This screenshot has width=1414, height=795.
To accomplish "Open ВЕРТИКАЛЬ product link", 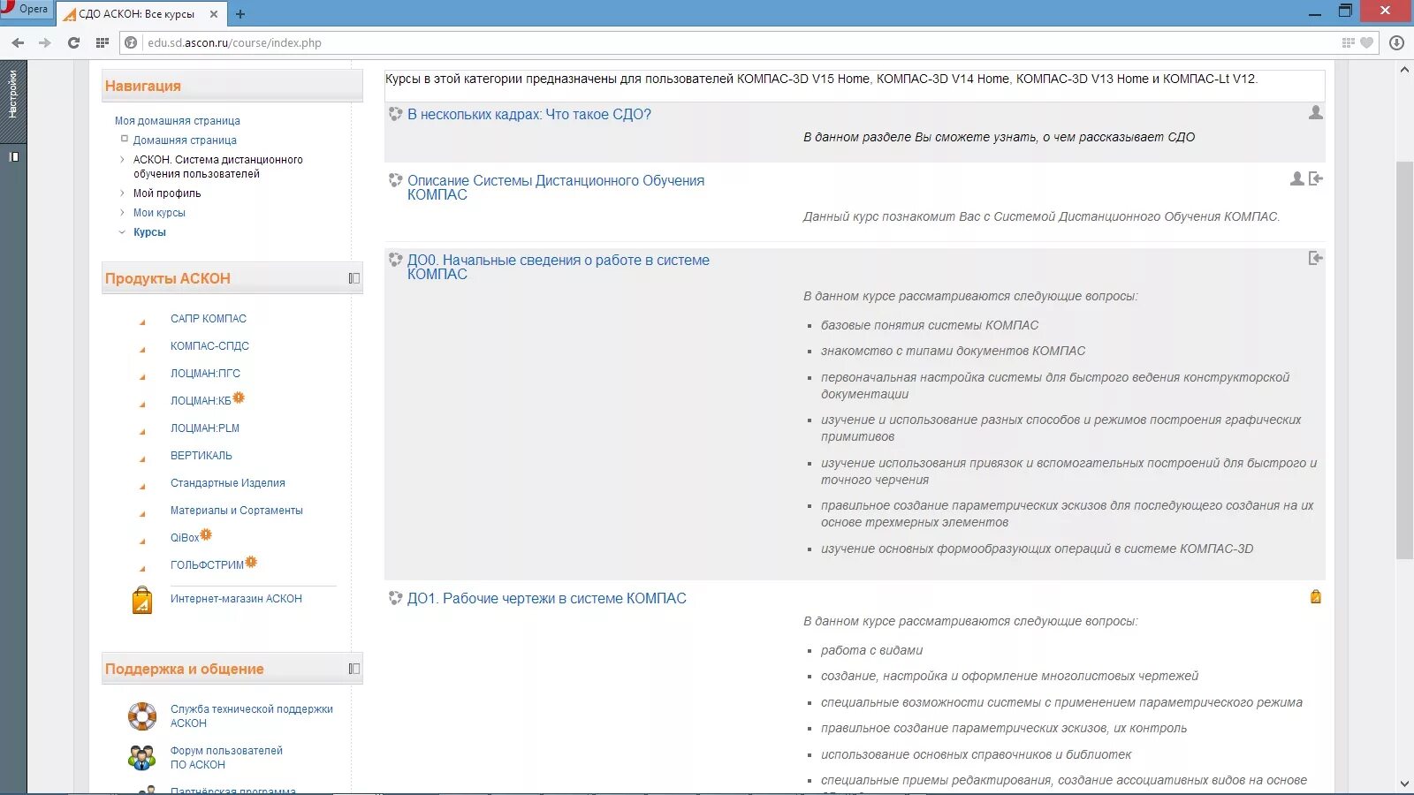I will (201, 456).
